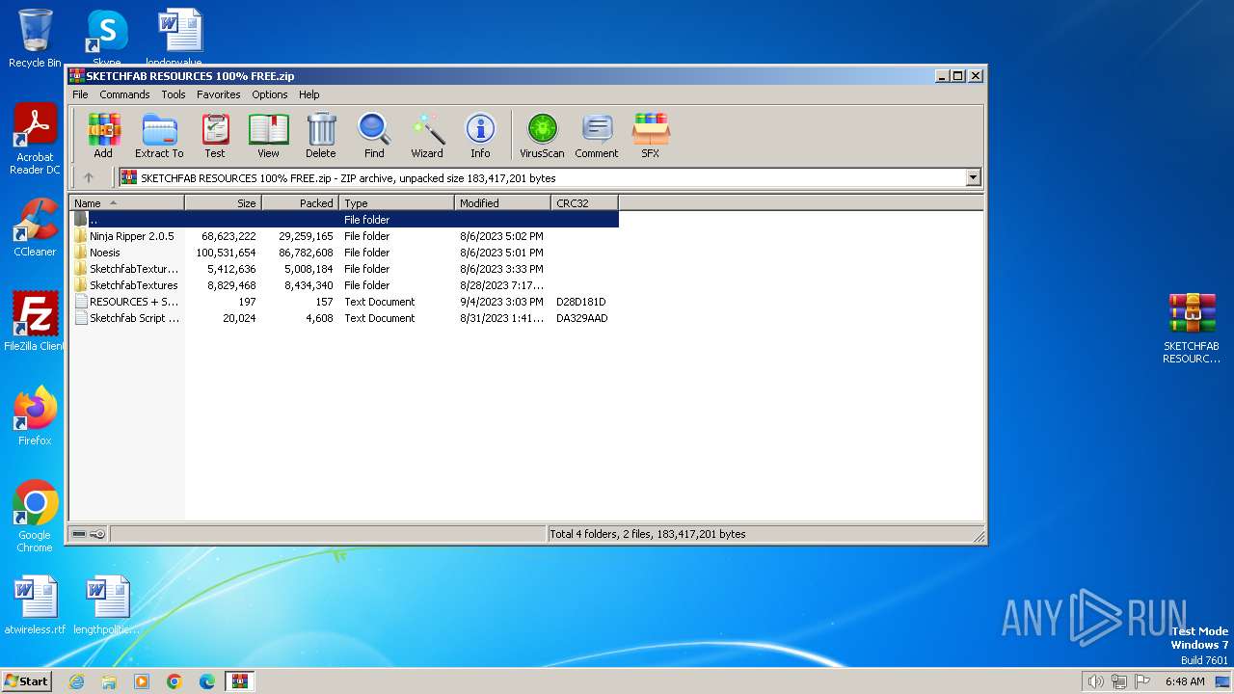Viewport: 1234px width, 694px height.
Task: Open the Start menu
Action: 26,681
